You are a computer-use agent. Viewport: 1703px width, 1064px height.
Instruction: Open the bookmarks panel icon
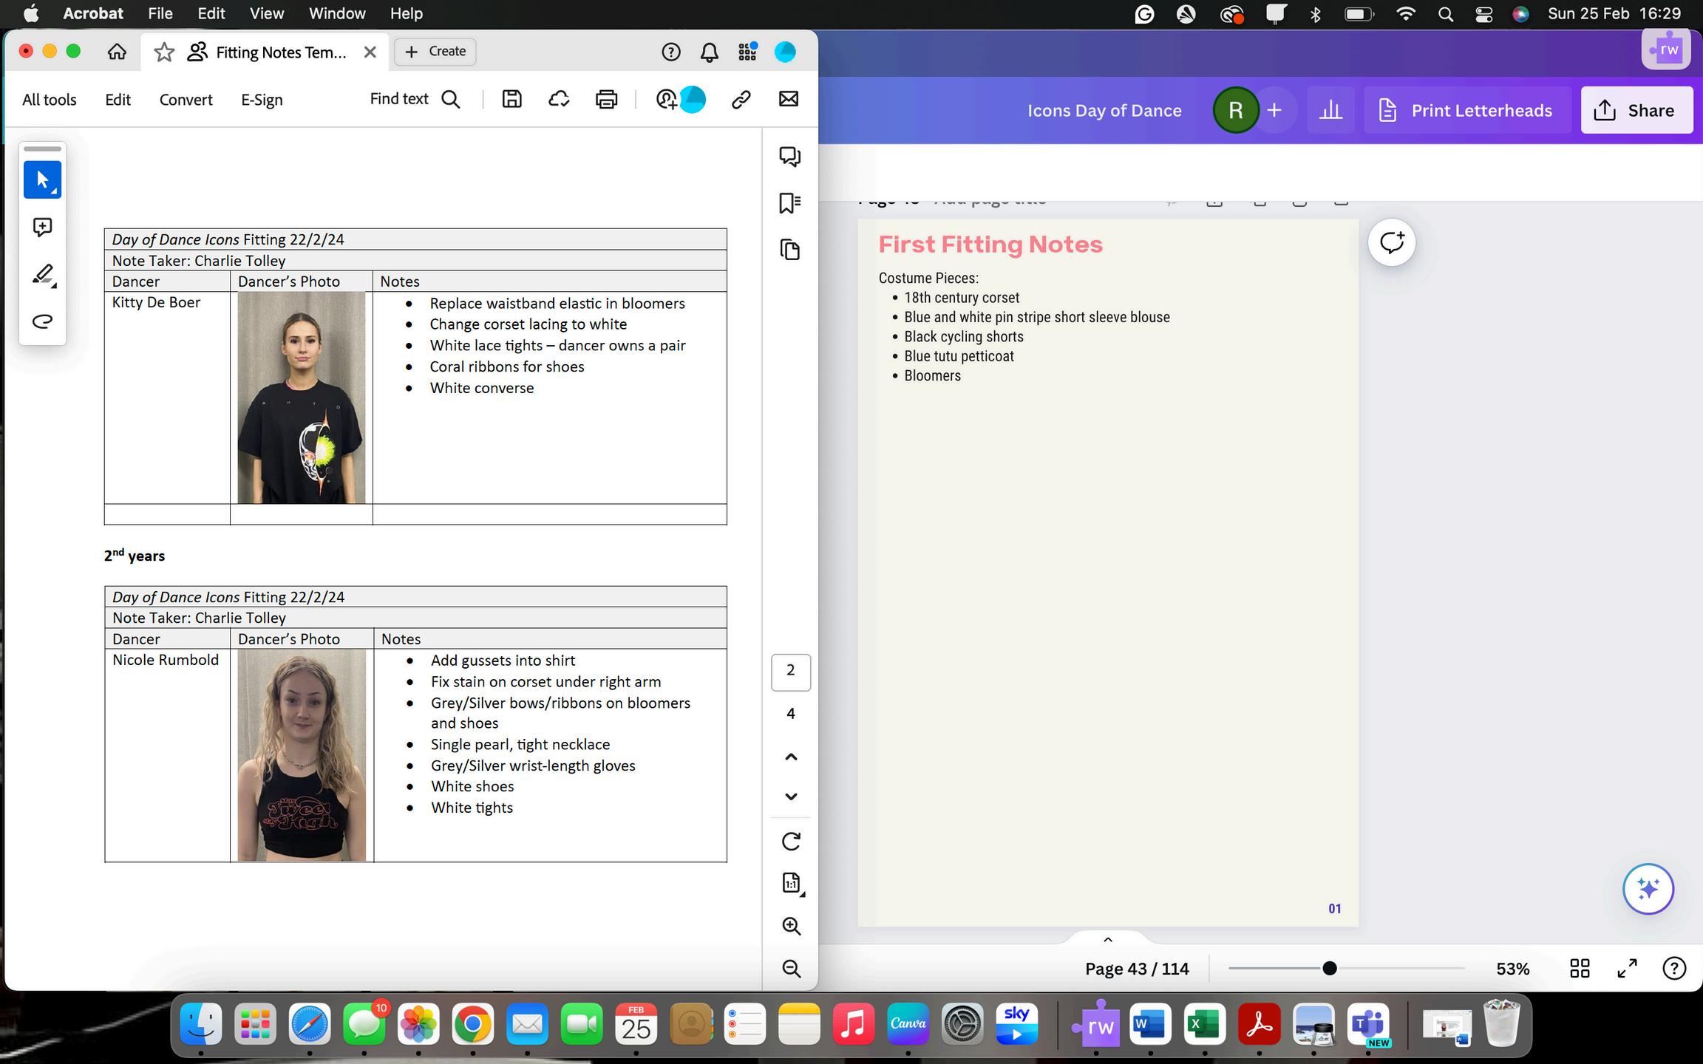[x=789, y=203]
